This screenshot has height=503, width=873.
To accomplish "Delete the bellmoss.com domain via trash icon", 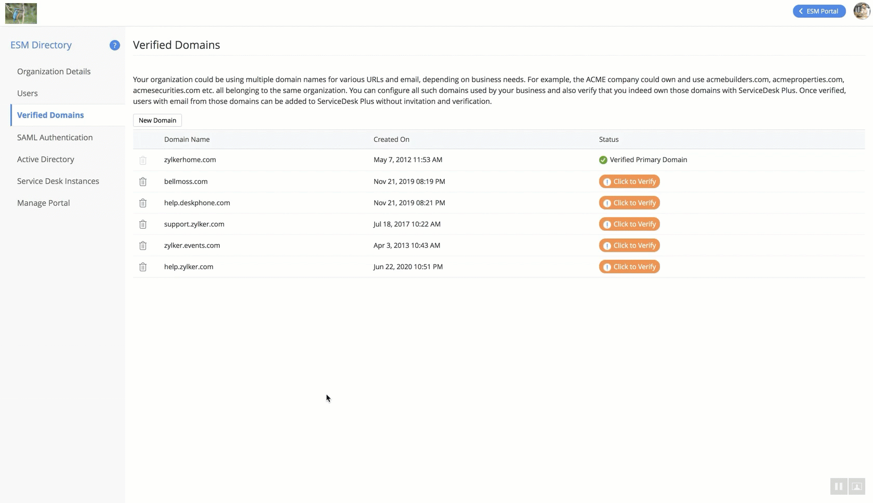I will pos(143,182).
